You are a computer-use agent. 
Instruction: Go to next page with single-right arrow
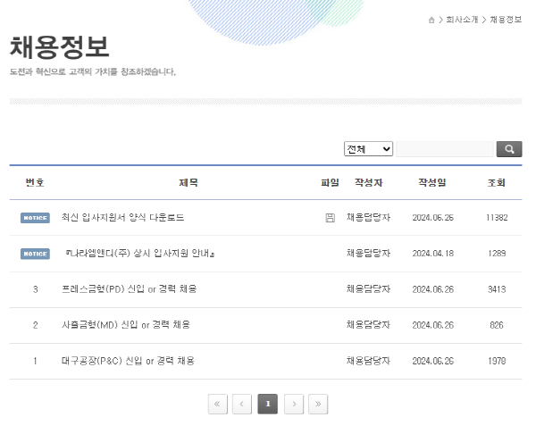294,405
